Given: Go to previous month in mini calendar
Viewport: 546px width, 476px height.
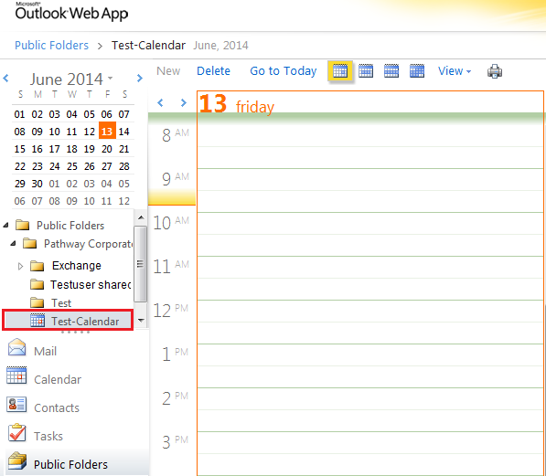Looking at the screenshot, I should 5,79.
